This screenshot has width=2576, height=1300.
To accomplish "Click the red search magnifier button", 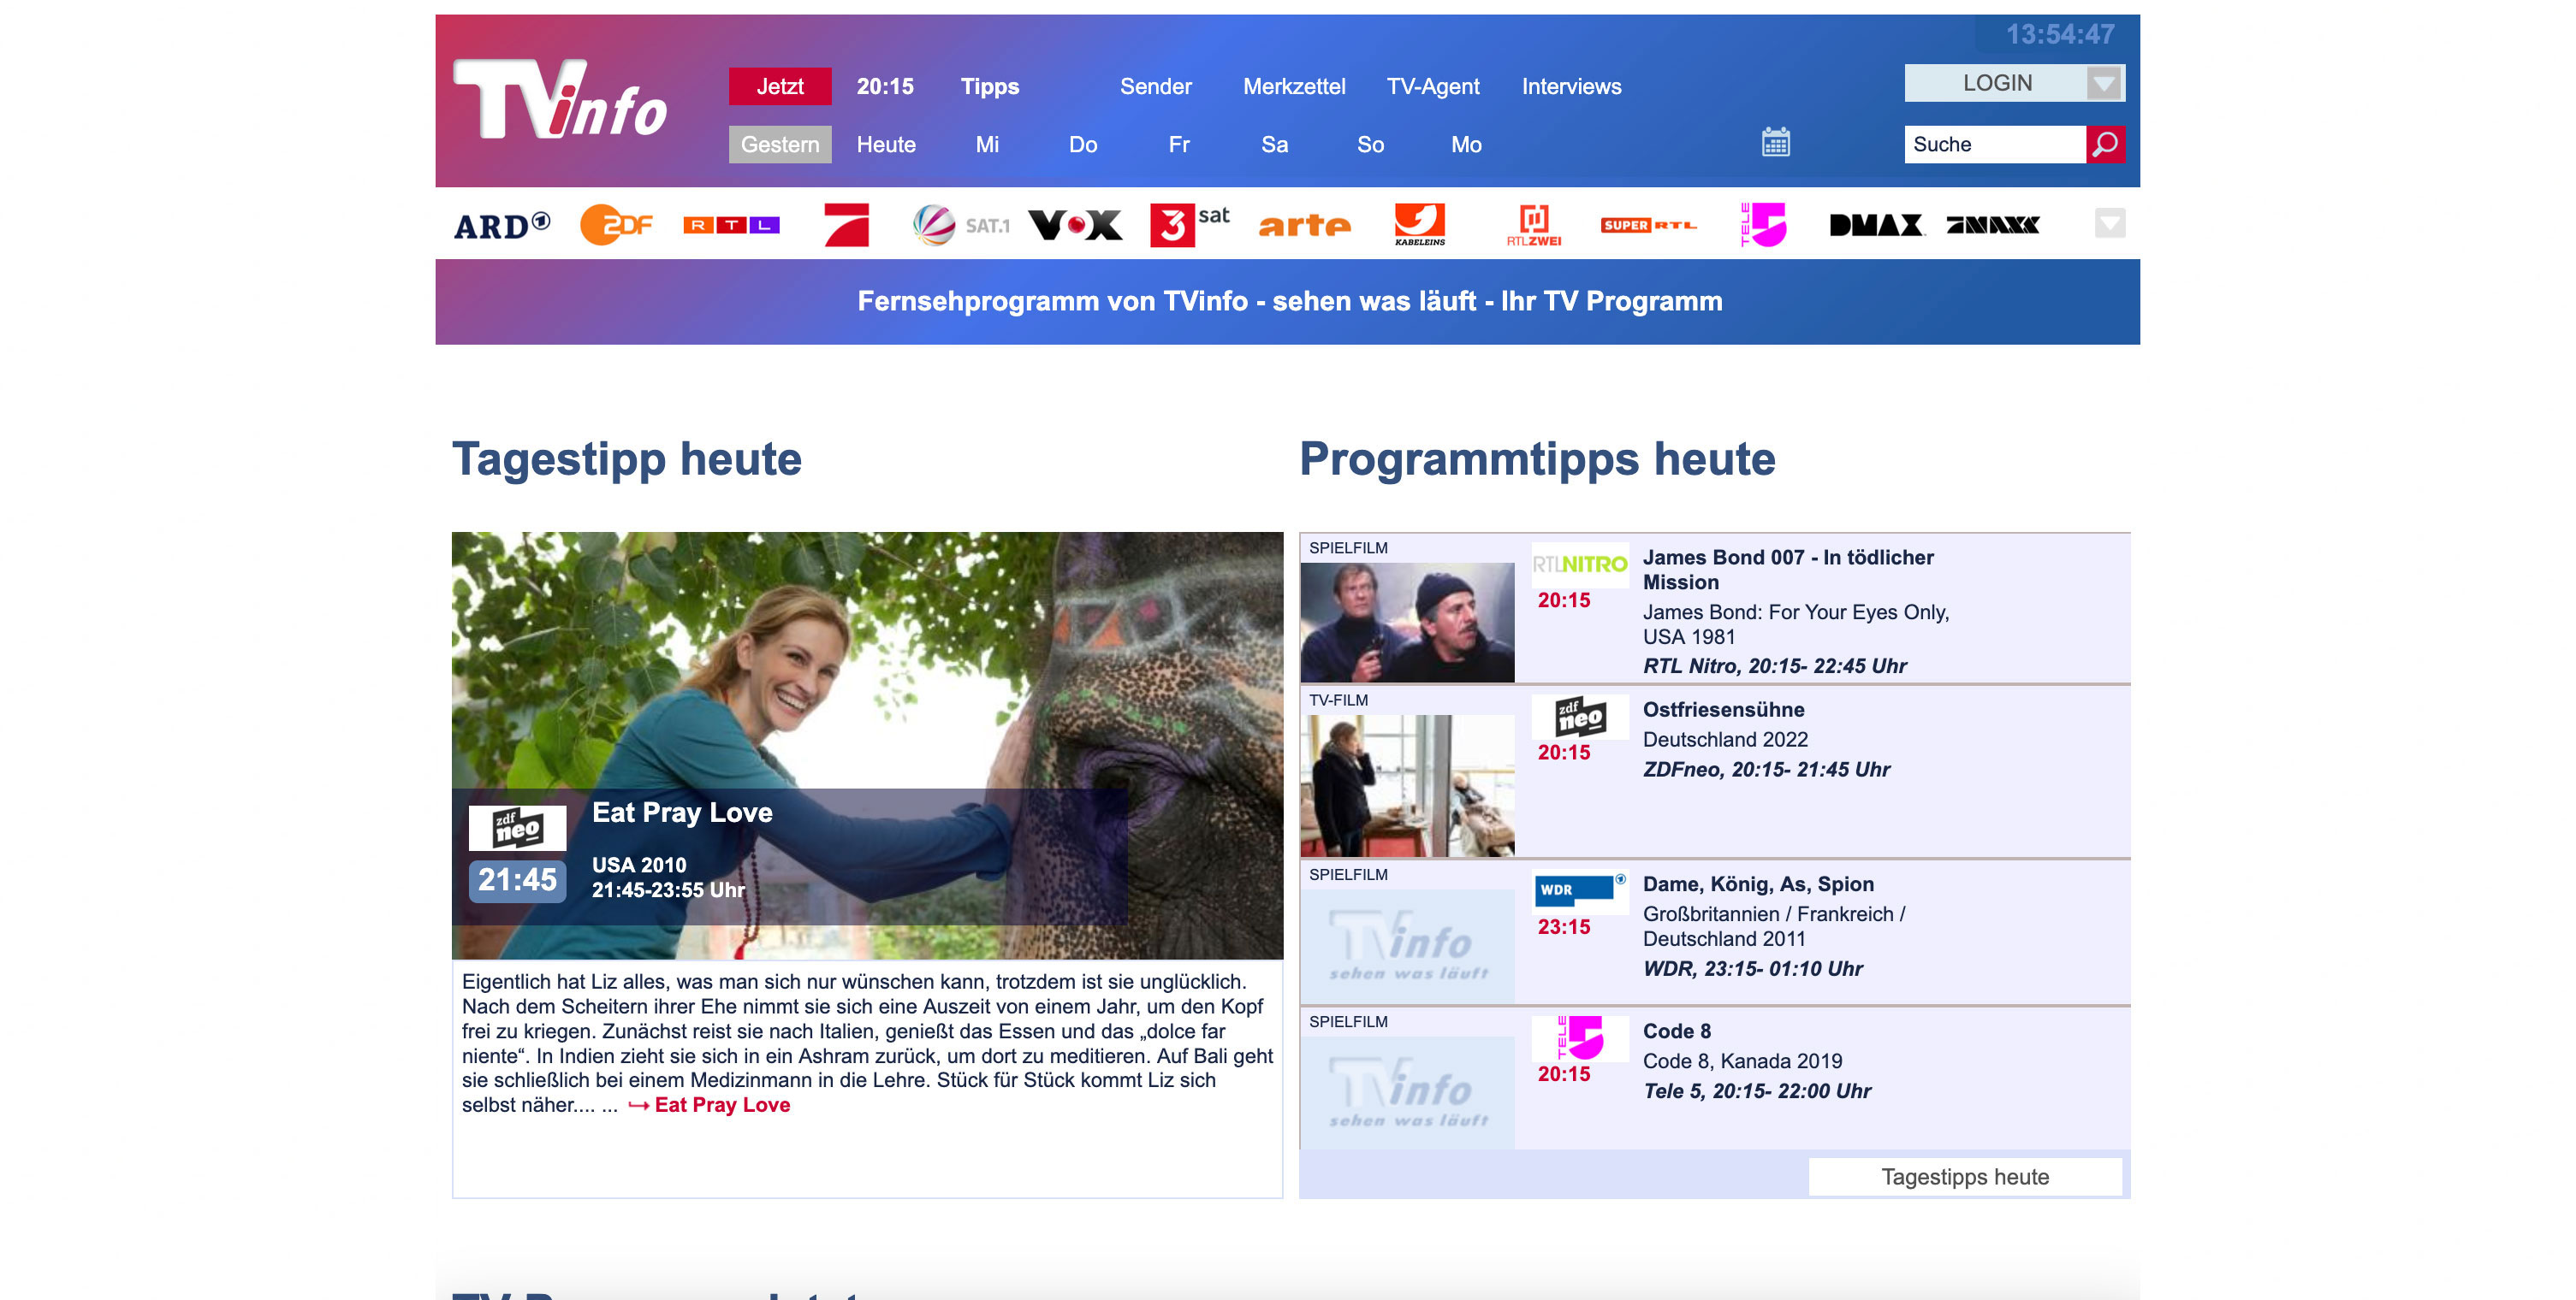I will [x=2105, y=144].
